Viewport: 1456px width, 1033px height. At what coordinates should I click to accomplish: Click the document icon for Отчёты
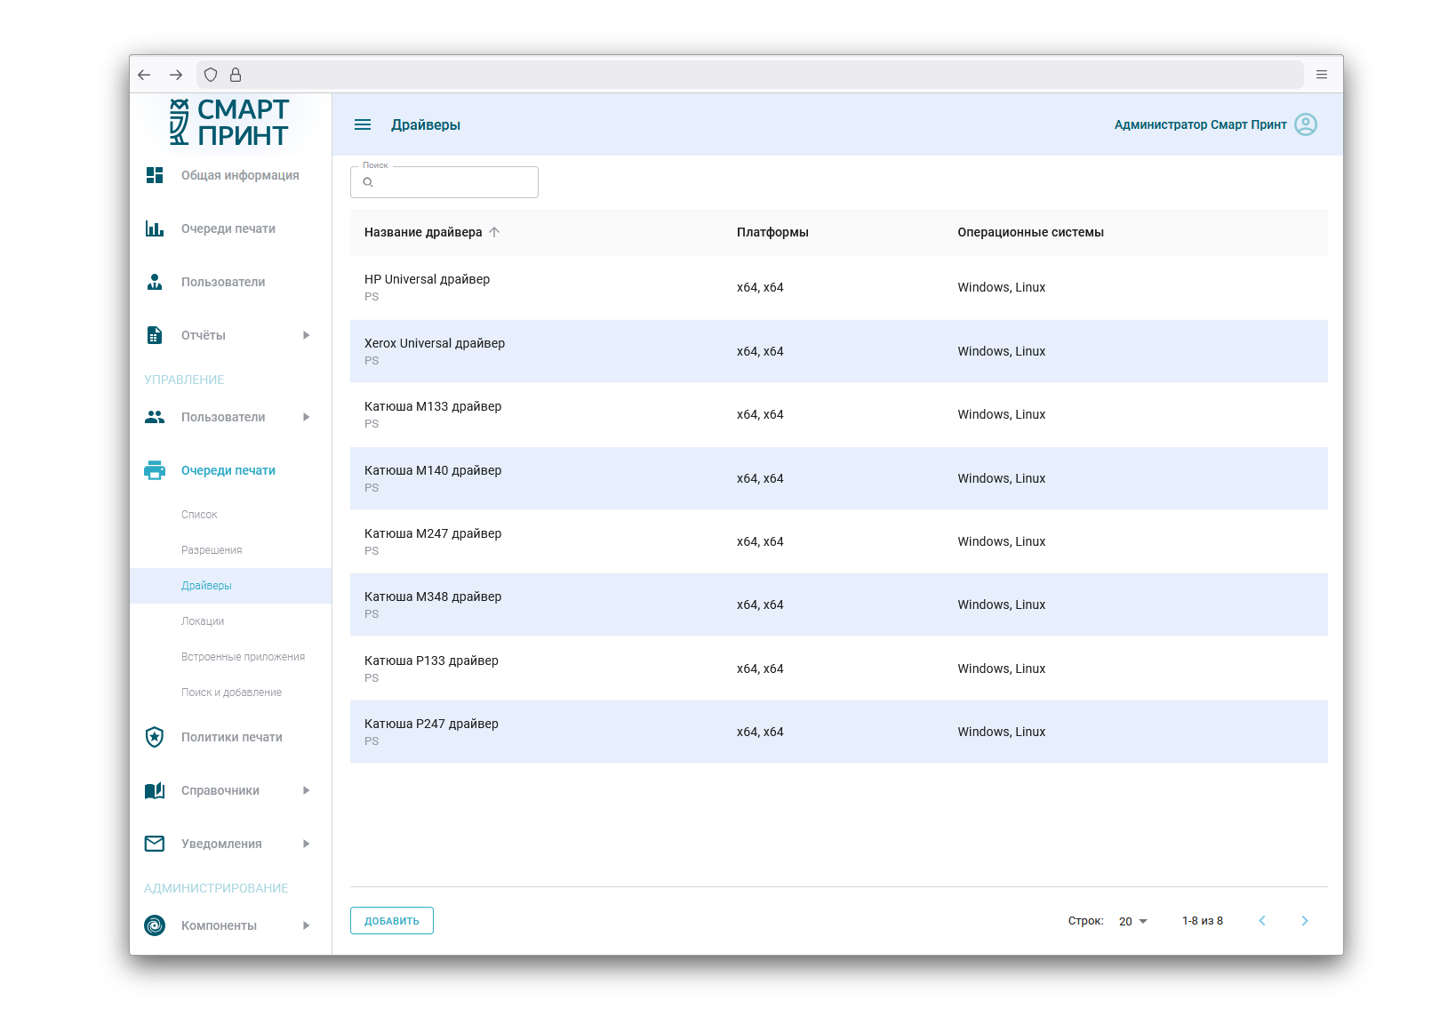(155, 335)
